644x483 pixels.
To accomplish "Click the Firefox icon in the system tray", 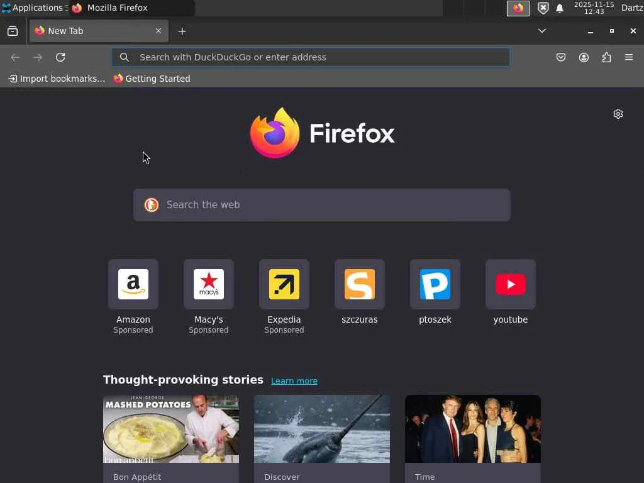I will click(518, 8).
